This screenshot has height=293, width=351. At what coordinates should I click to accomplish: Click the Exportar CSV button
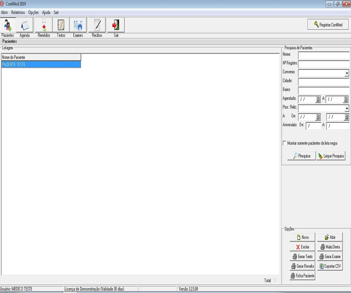point(330,266)
